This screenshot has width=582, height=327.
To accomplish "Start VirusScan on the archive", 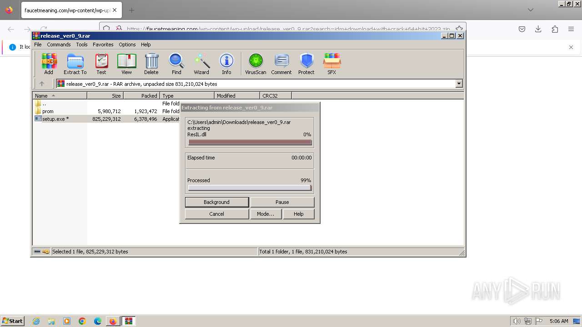I will coord(256,64).
